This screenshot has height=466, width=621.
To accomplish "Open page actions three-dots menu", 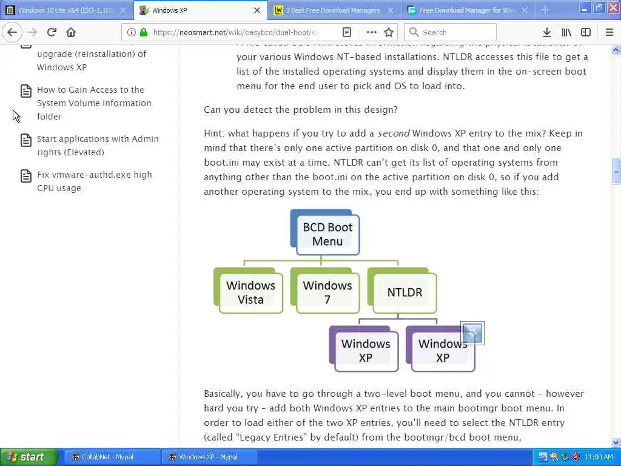I will click(372, 32).
